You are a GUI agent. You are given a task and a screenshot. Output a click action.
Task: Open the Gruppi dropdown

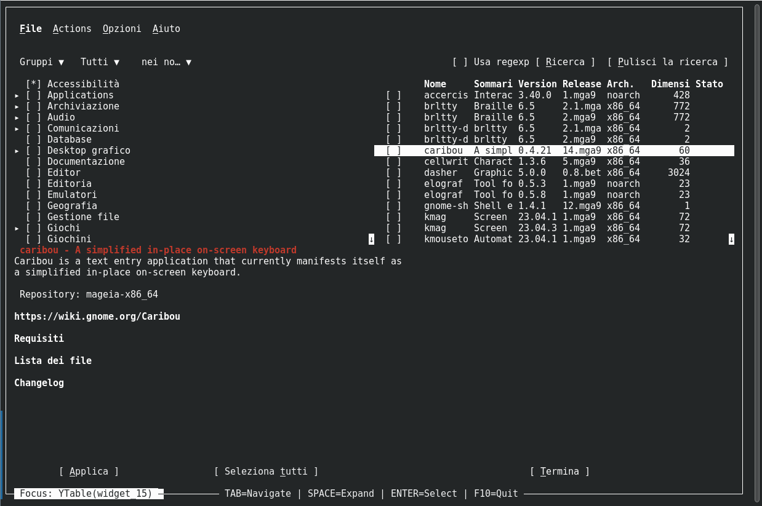42,62
